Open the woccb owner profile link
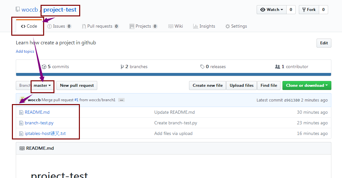This screenshot has height=178, width=342. pyautogui.click(x=30, y=10)
